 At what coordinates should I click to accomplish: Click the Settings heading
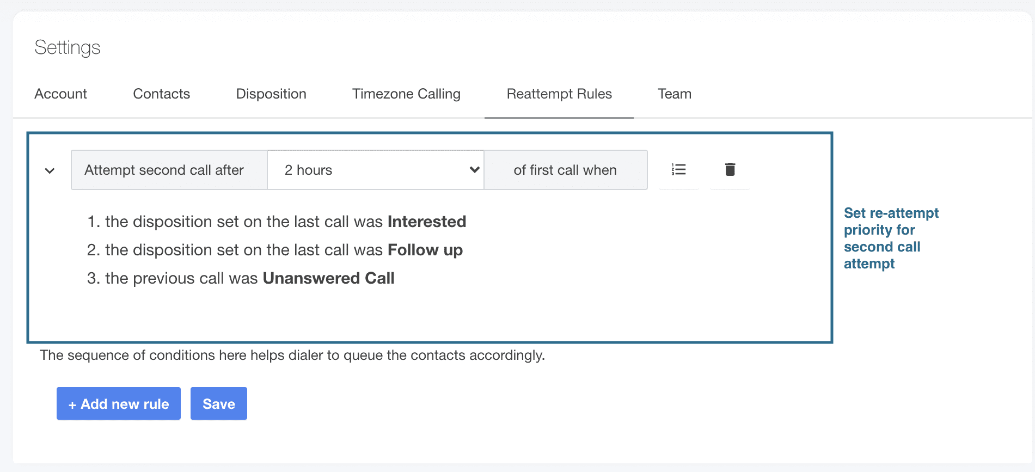pos(67,48)
